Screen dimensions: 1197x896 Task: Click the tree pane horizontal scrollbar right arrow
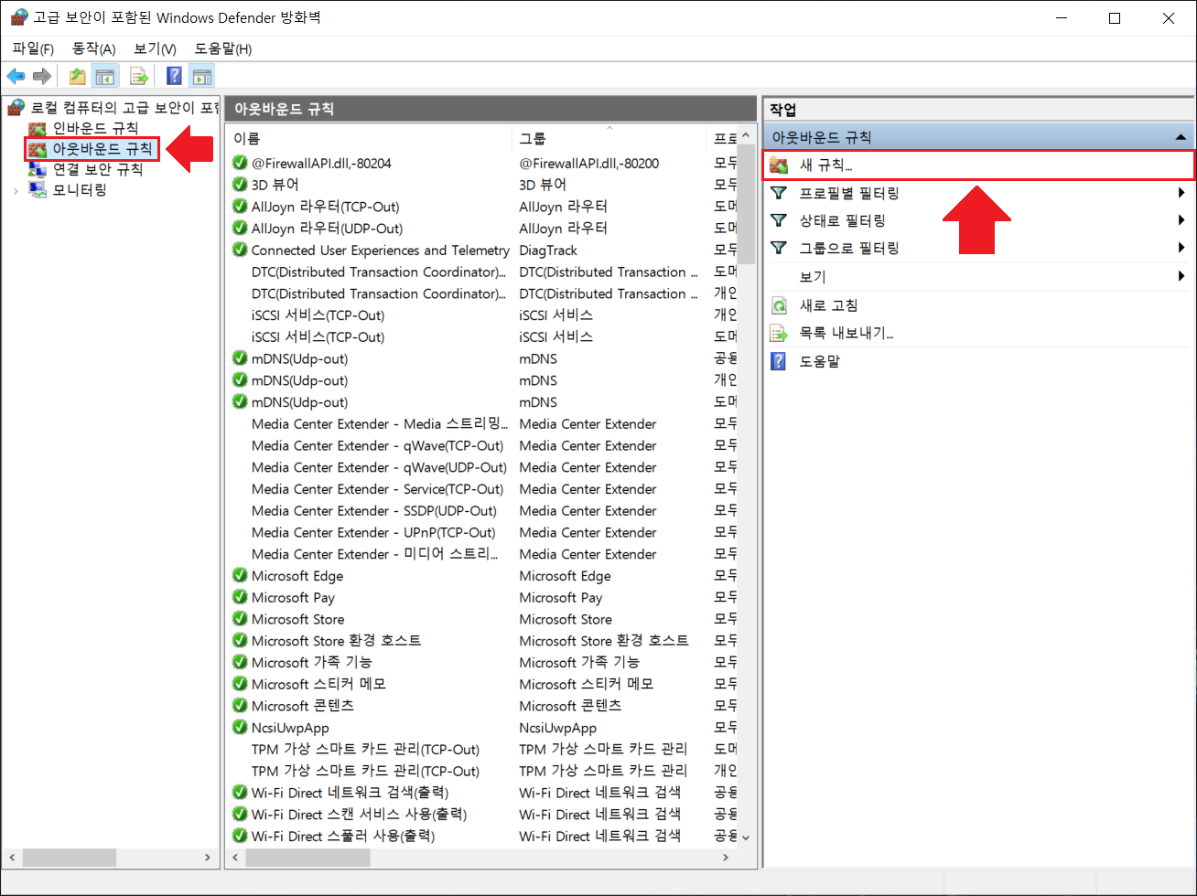208,858
